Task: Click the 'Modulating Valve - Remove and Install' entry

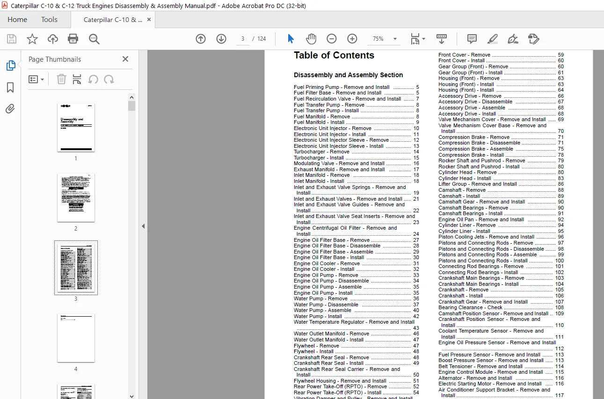Action: pos(357,163)
